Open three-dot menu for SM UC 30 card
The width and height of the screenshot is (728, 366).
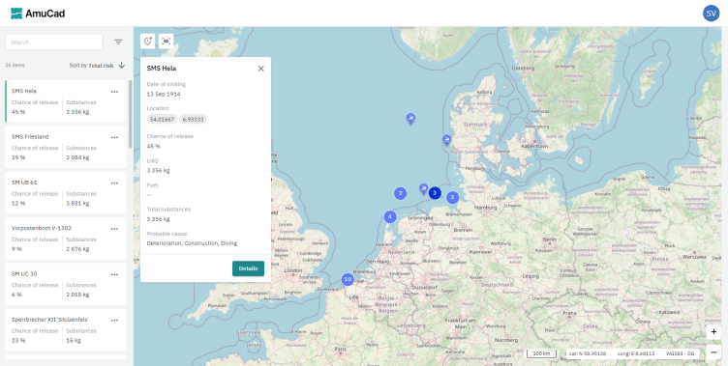click(114, 274)
